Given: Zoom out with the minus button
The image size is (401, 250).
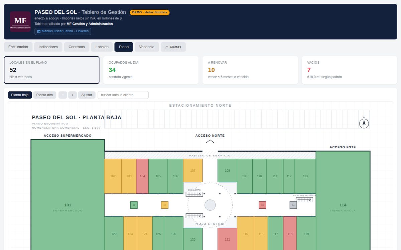Looking at the screenshot, I should pos(63,95).
